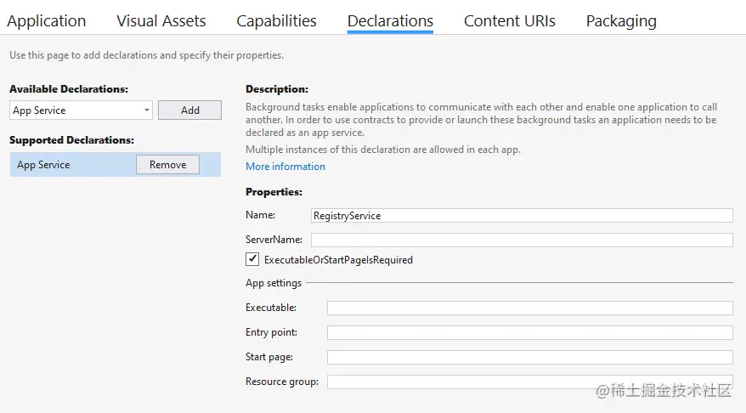The height and width of the screenshot is (413, 746).
Task: Select the Declarations tab
Action: click(390, 21)
